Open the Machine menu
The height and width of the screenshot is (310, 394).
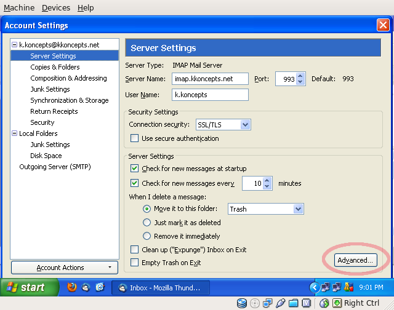pyautogui.click(x=19, y=8)
